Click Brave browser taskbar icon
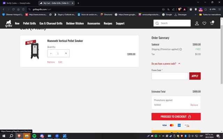The width and height of the screenshot is (223, 139). point(19,136)
